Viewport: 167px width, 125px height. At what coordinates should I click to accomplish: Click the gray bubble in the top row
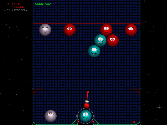[x=45, y=30]
